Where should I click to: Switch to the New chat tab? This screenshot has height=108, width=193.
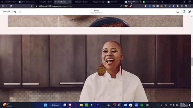(113, 2)
